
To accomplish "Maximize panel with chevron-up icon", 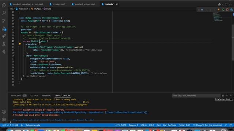I will coord(227,95).
